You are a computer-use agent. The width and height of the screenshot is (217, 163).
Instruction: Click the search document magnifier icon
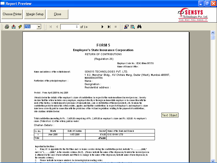coord(133,27)
